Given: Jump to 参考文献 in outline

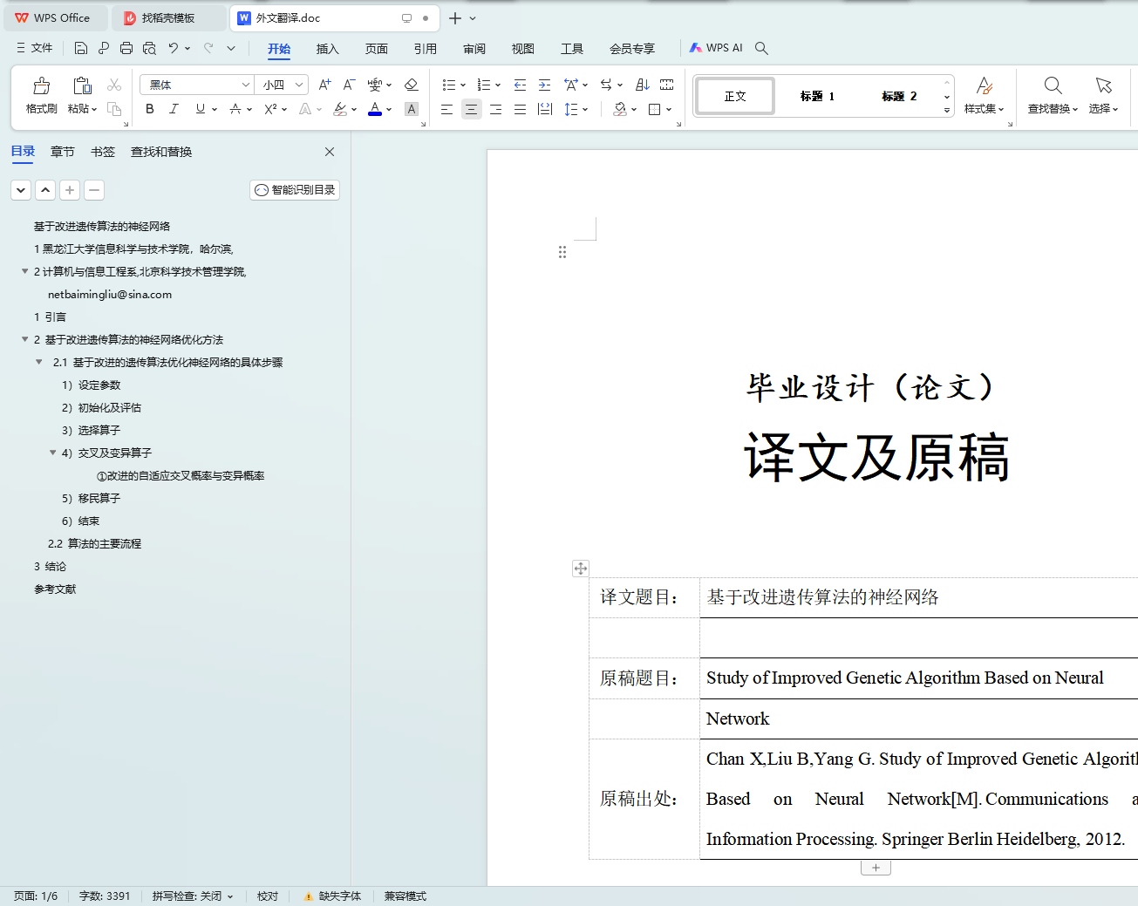Looking at the screenshot, I should point(55,589).
